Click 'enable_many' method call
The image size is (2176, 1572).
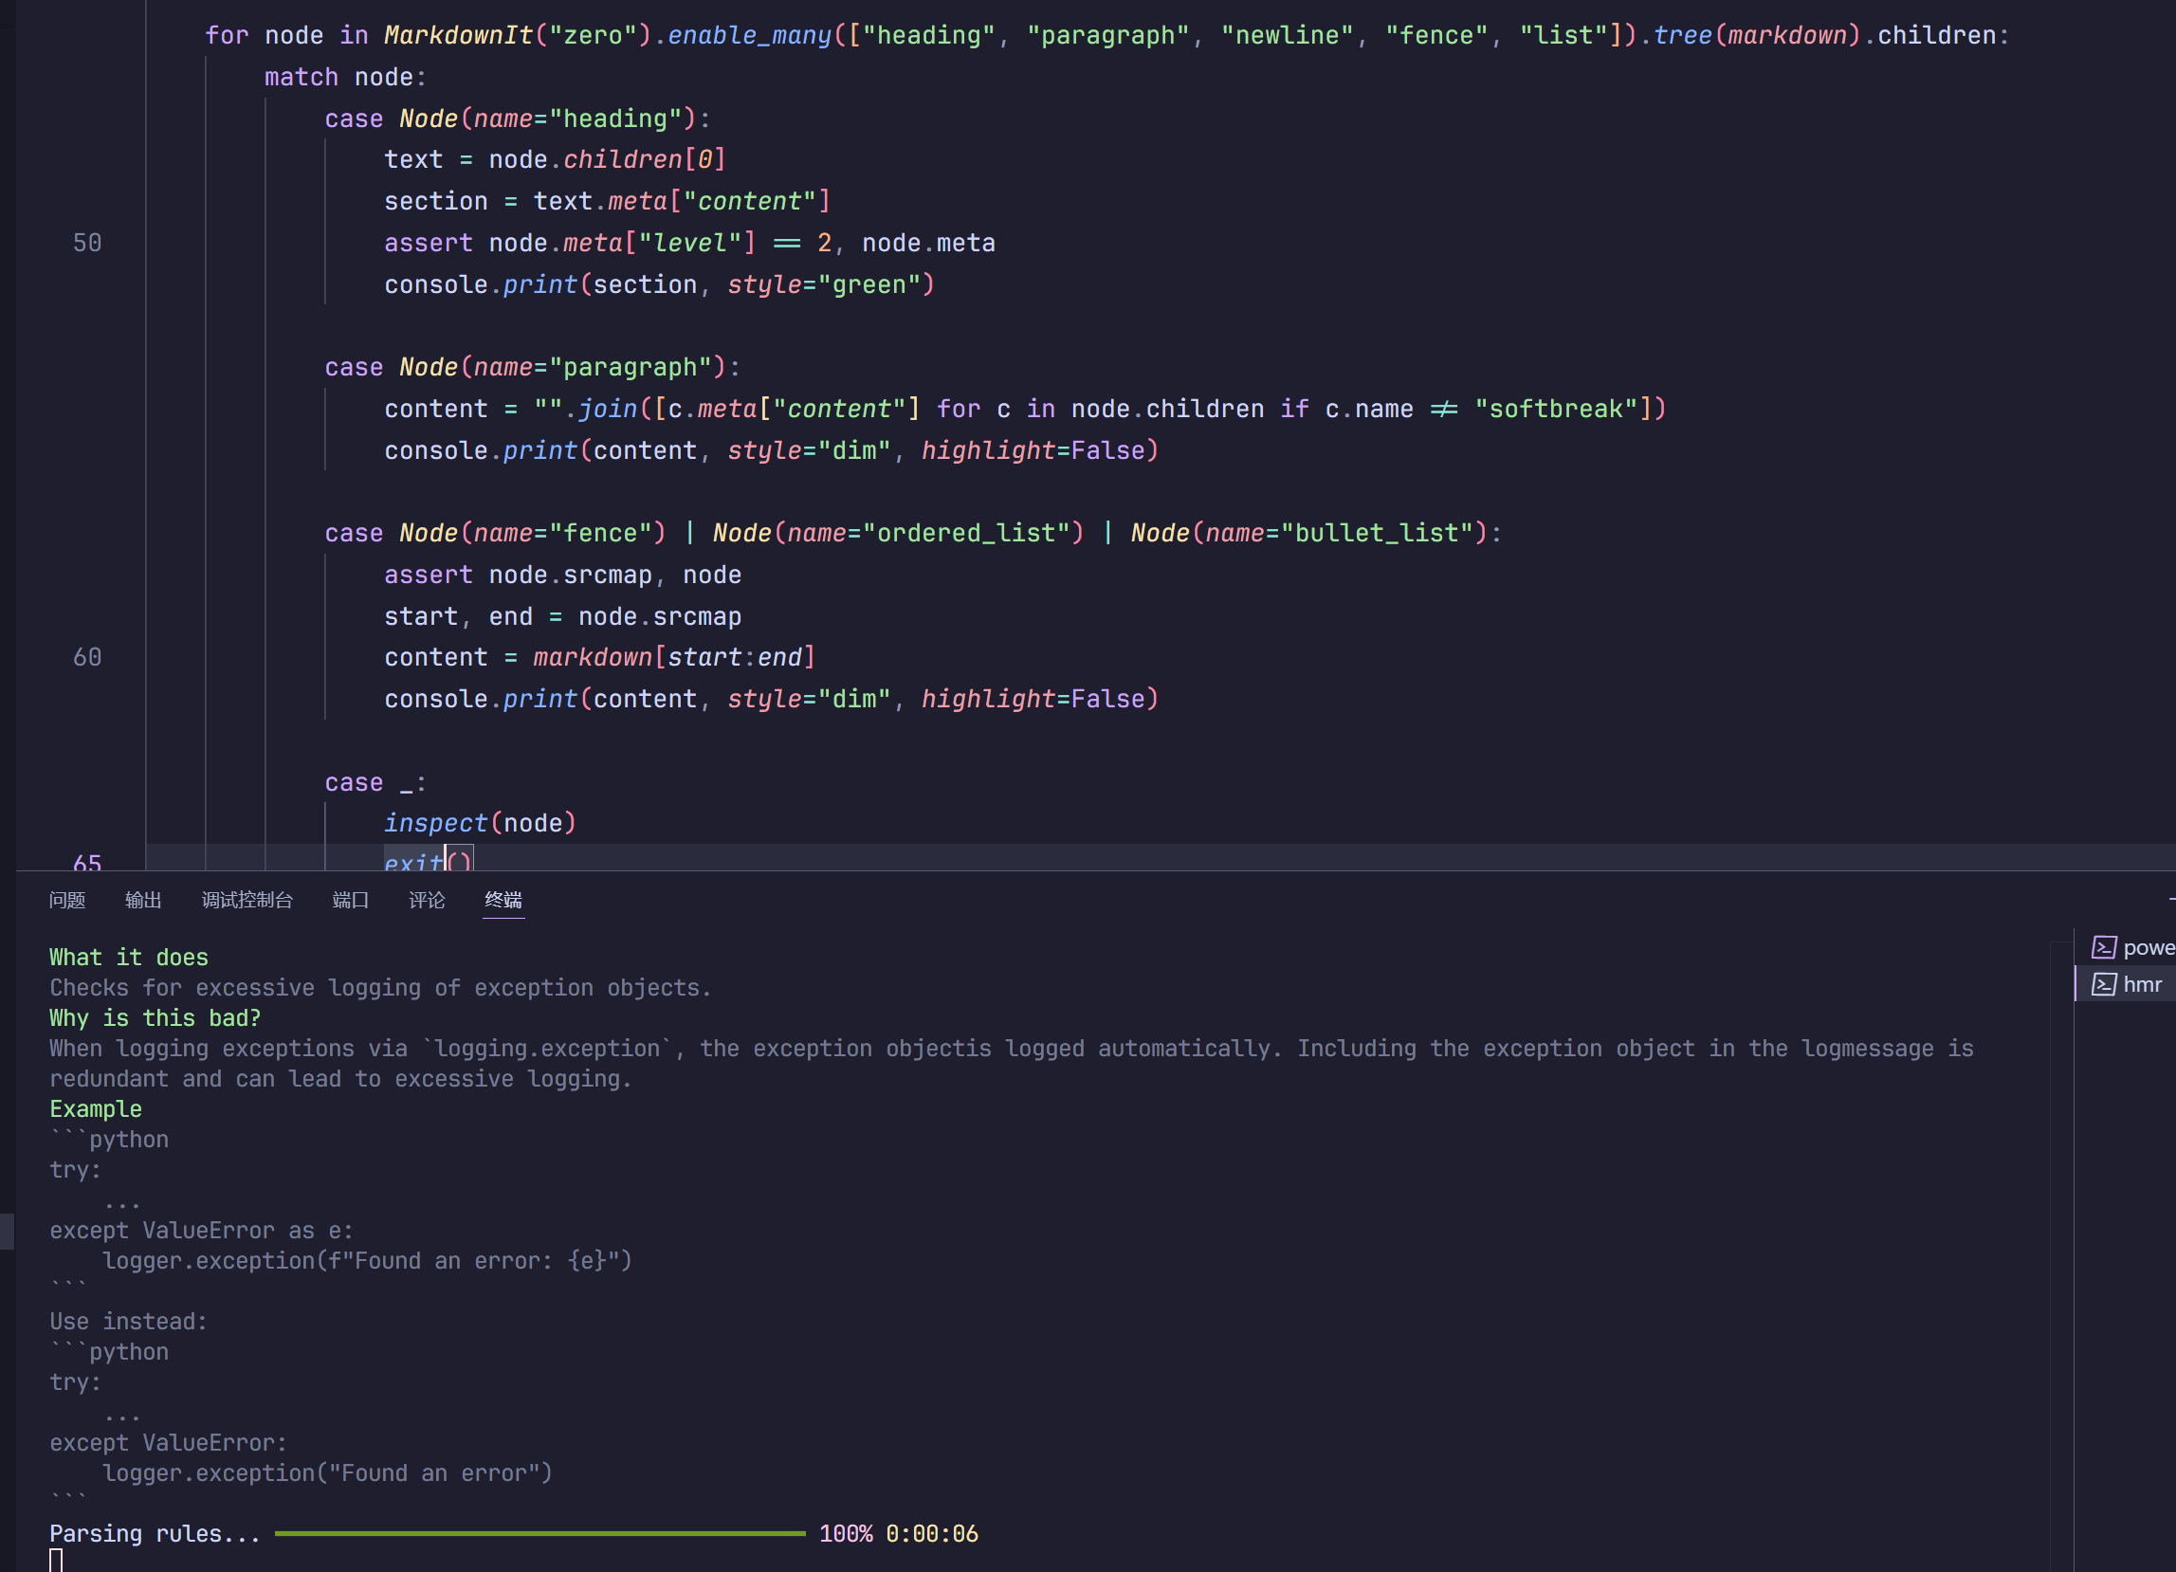pyautogui.click(x=749, y=35)
